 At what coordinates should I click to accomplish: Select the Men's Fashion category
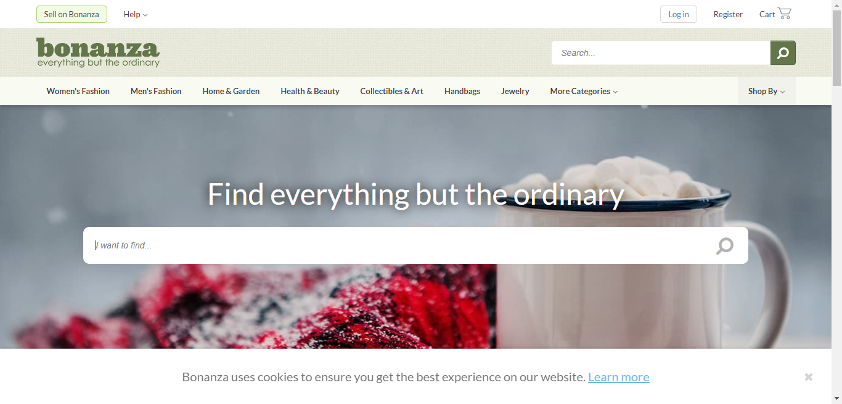tap(156, 91)
